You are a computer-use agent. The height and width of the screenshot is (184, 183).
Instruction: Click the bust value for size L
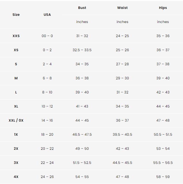82,92
